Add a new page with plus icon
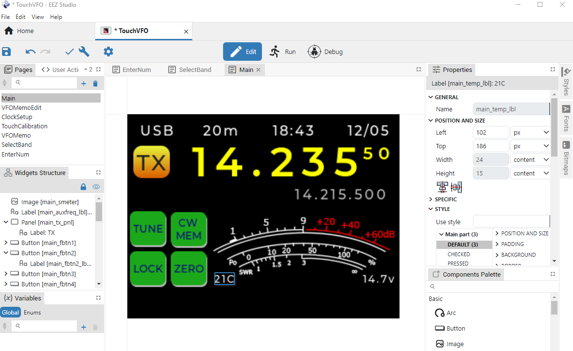The width and height of the screenshot is (573, 351). (84, 84)
